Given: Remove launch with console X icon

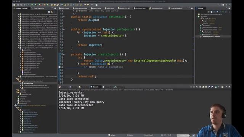Looking at the screenshot, I should [194, 87].
